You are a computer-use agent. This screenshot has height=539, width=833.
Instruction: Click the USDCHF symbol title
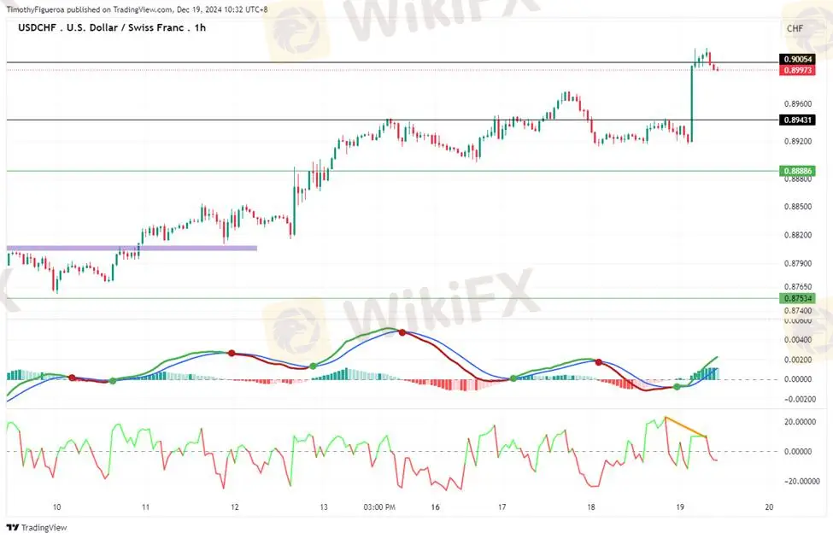pos(36,27)
